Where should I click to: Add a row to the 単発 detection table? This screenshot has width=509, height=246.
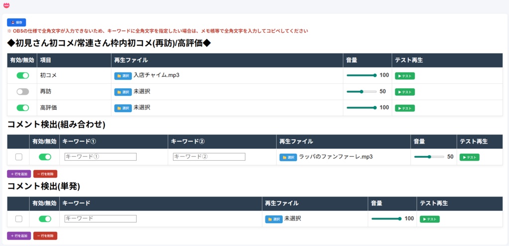coord(19,236)
